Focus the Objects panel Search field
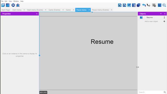 pos(151,92)
